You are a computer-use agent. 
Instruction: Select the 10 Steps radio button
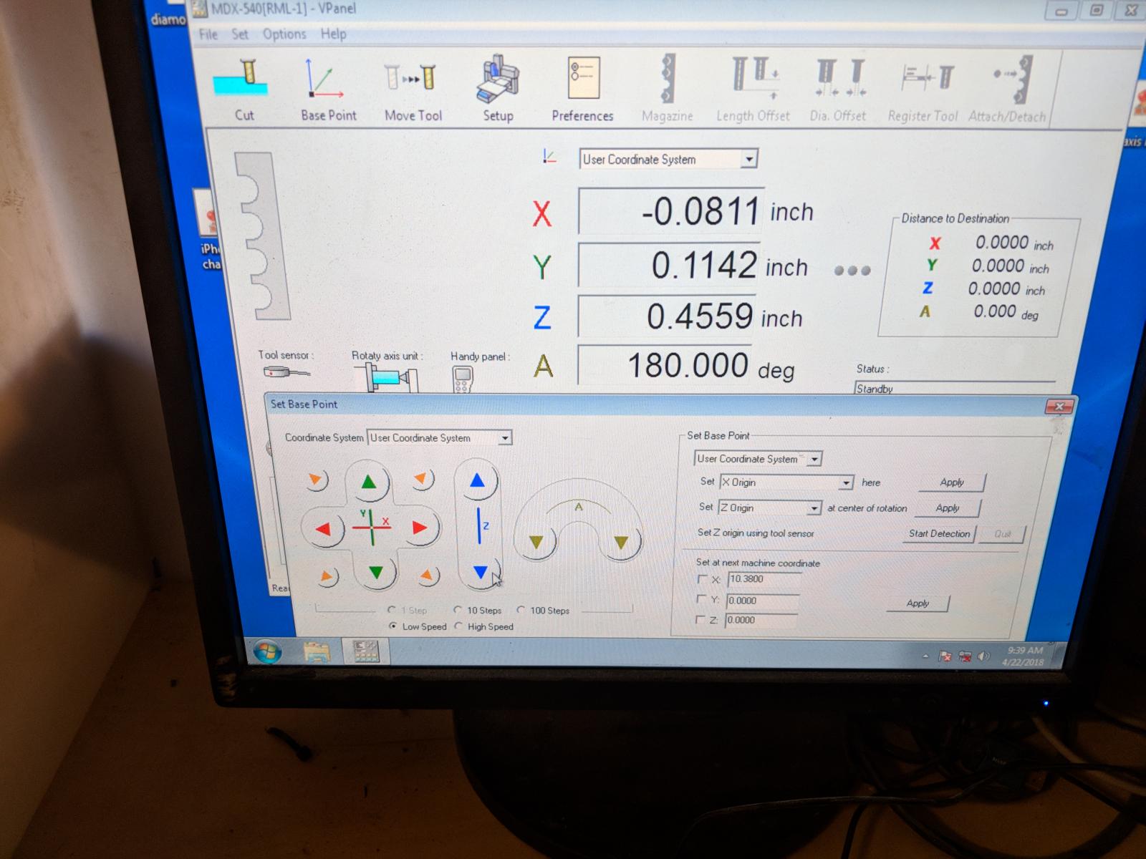point(458,610)
